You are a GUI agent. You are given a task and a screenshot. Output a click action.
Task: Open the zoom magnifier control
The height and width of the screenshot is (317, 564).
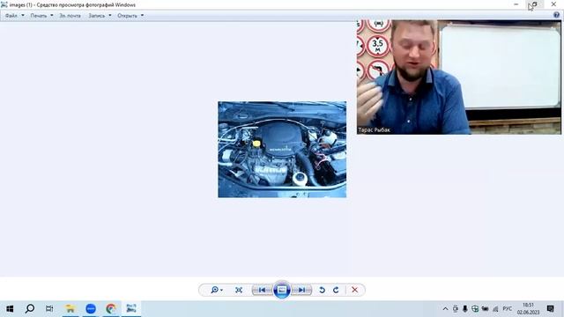coord(214,290)
